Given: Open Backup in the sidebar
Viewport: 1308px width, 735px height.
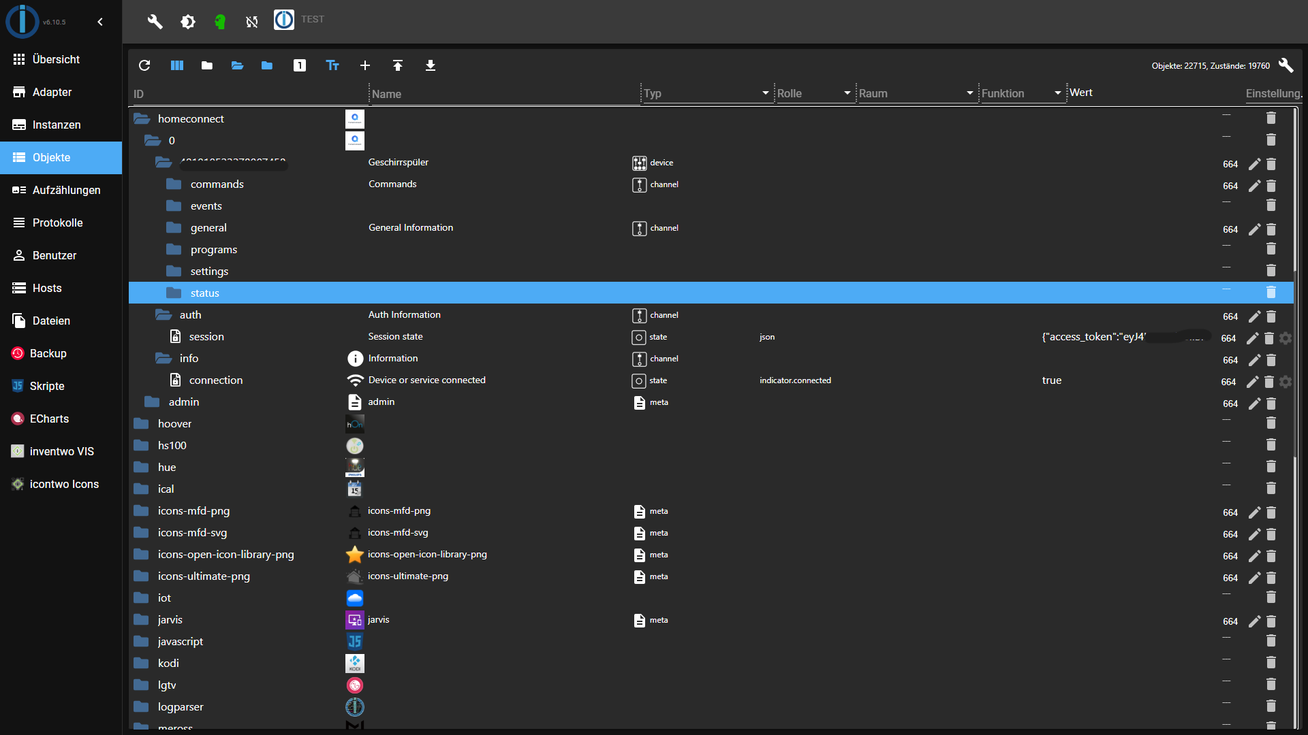Looking at the screenshot, I should (x=61, y=353).
